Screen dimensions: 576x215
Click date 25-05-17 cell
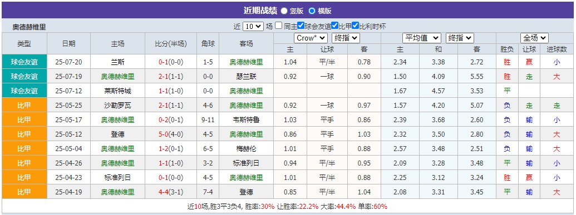tap(68, 120)
